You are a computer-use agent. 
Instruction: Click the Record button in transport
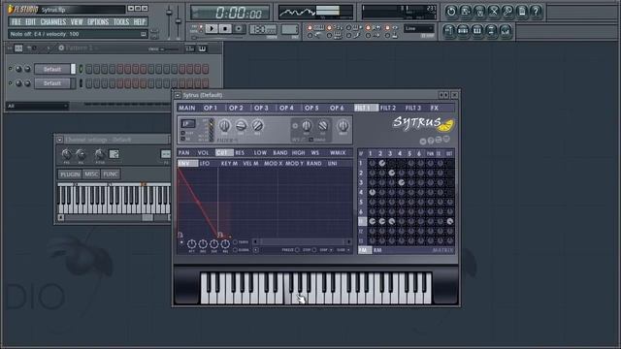tap(239, 29)
